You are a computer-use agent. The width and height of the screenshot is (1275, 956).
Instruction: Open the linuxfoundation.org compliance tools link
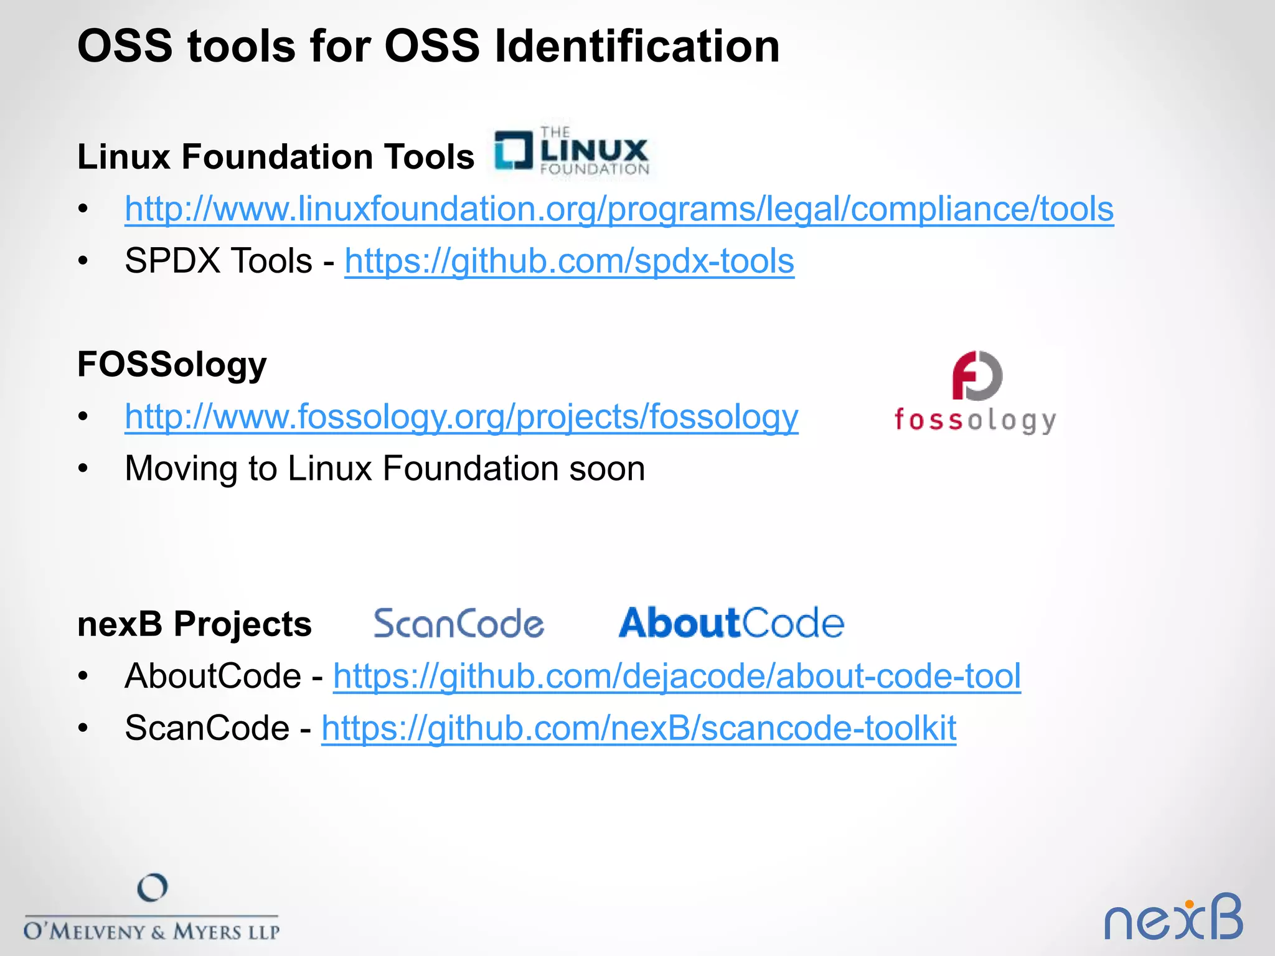619,209
